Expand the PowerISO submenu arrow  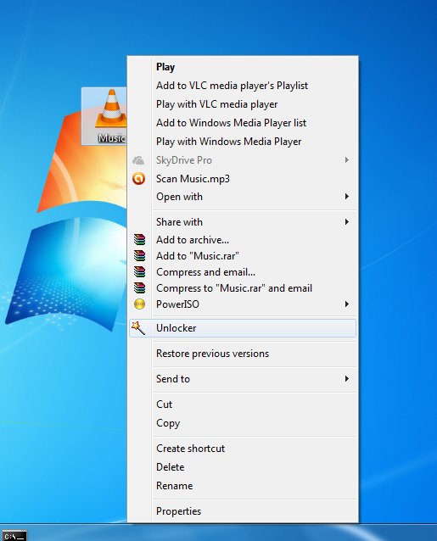pyautogui.click(x=346, y=304)
